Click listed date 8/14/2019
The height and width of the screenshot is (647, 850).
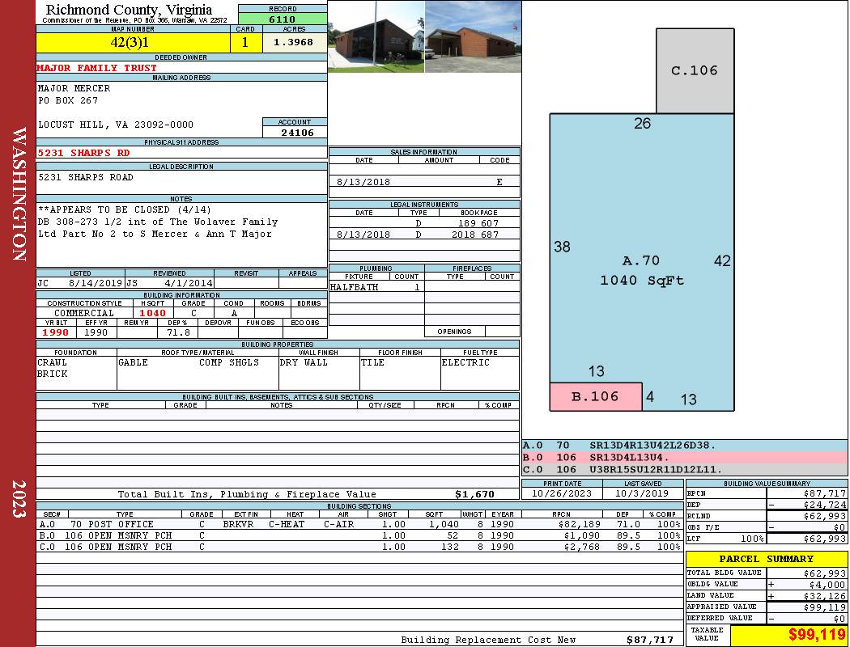(x=96, y=283)
